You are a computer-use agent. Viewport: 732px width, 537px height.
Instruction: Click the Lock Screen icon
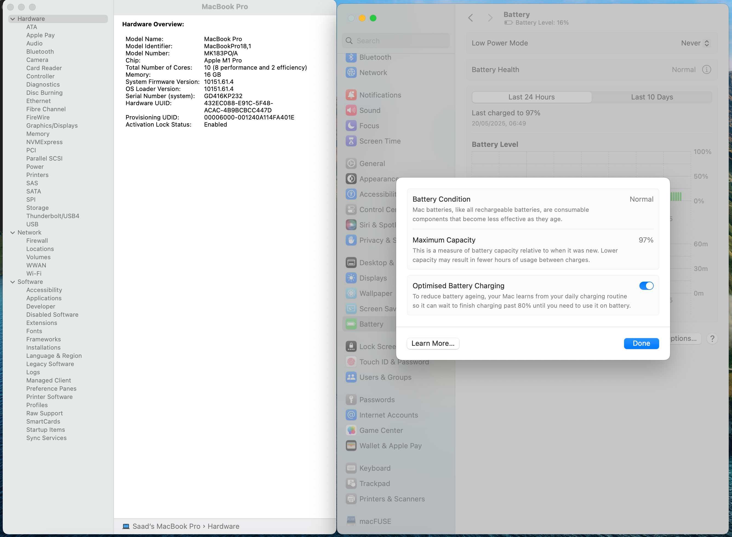pos(351,347)
